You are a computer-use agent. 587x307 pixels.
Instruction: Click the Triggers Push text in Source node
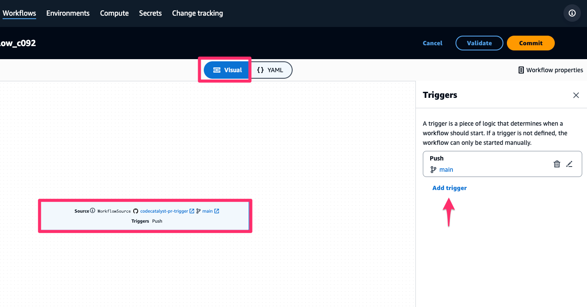[x=147, y=221]
